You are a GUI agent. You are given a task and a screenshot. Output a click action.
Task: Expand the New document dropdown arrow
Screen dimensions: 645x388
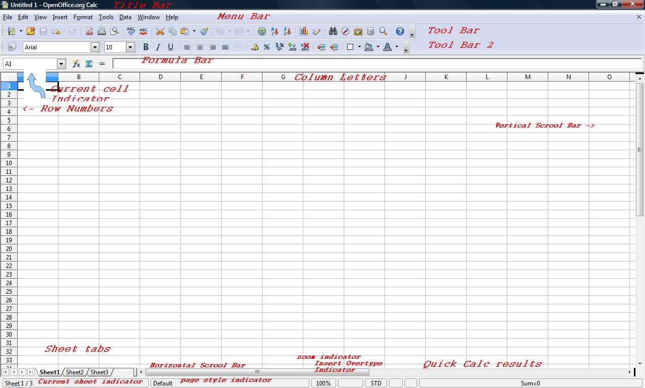[21, 31]
